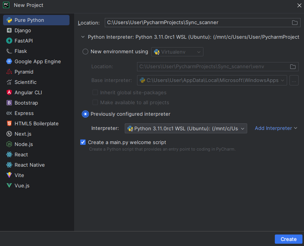Toggle Inherit global site-packages checkbox
The width and height of the screenshot is (304, 246).
(x=95, y=92)
